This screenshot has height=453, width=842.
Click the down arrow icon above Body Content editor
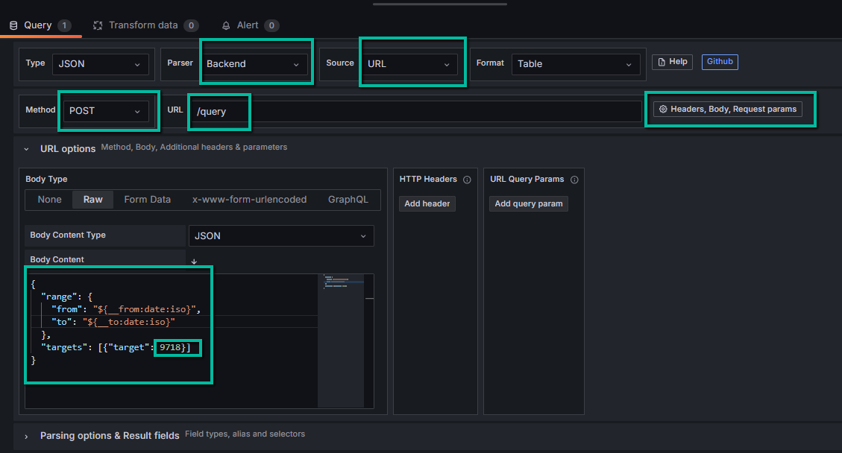click(x=194, y=262)
